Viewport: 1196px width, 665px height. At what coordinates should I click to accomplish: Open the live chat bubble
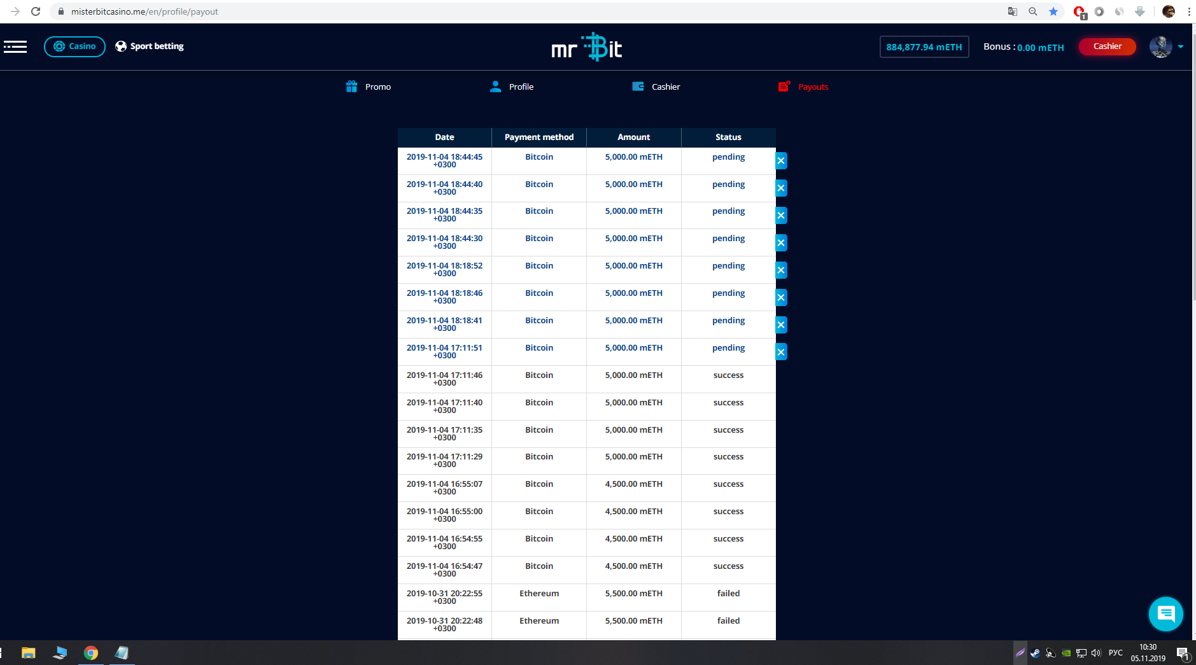pyautogui.click(x=1165, y=614)
